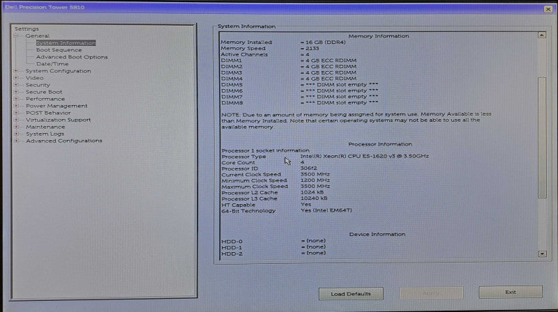Click the Processor L2 Cache 1024 kB value
This screenshot has width=558, height=312.
click(x=312, y=192)
